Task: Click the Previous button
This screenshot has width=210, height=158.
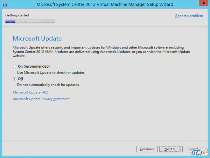Action: click(x=147, y=149)
